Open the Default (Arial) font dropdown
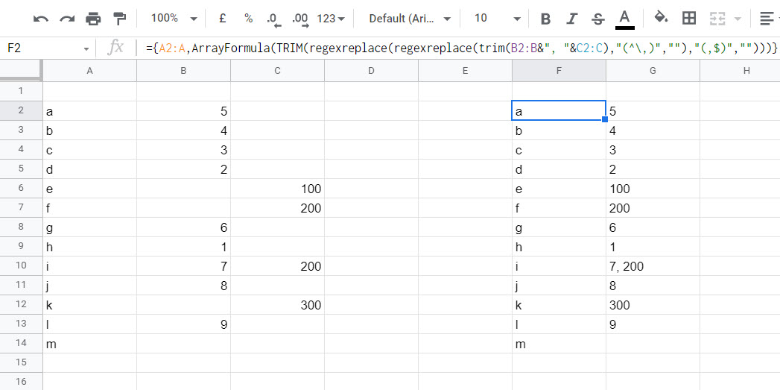 point(410,19)
